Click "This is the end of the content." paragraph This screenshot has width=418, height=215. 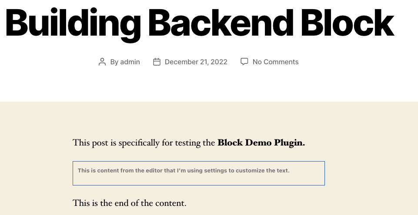pos(130,203)
